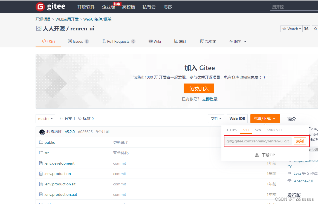Open the Web IDE button
The width and height of the screenshot is (318, 204).
tap(237, 119)
